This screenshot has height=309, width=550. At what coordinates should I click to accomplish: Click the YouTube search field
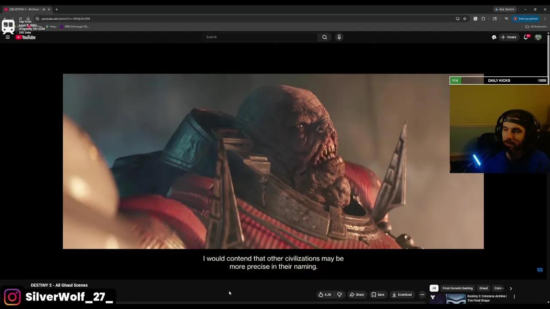261,37
